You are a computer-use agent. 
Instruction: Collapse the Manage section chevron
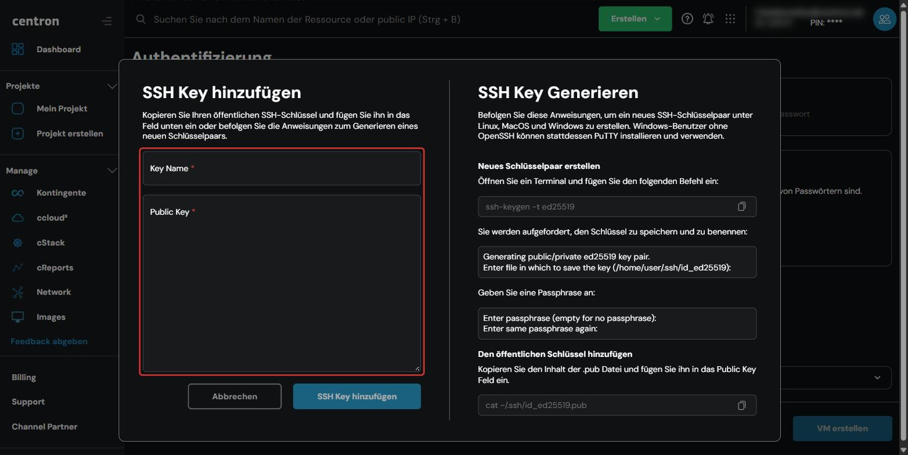pos(112,171)
